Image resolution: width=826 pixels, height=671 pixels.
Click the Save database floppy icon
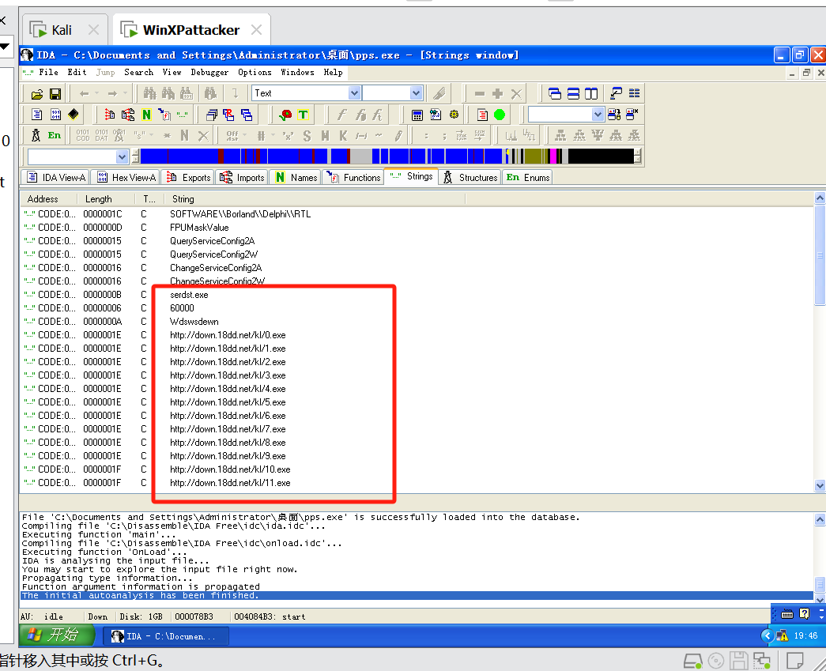click(x=55, y=94)
